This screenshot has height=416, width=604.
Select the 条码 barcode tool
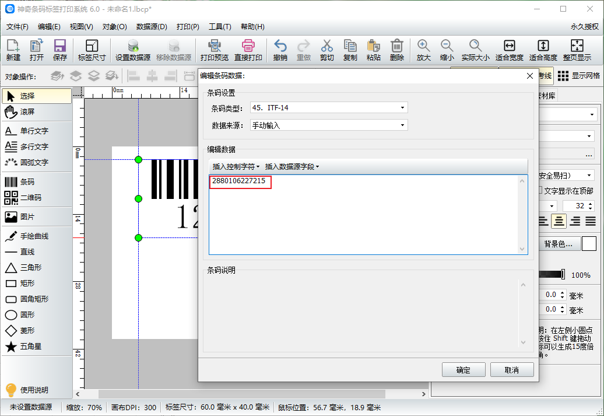click(37, 182)
